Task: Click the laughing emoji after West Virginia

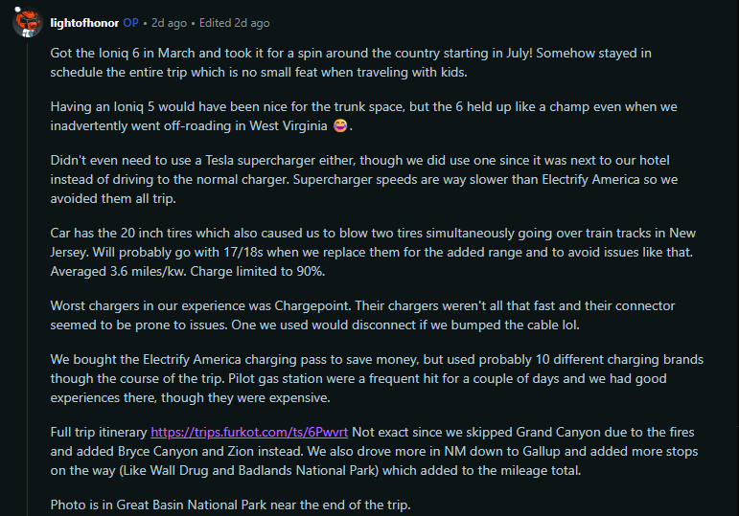Action: (x=342, y=125)
